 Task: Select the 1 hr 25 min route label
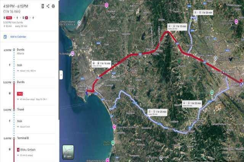coord(157,113)
